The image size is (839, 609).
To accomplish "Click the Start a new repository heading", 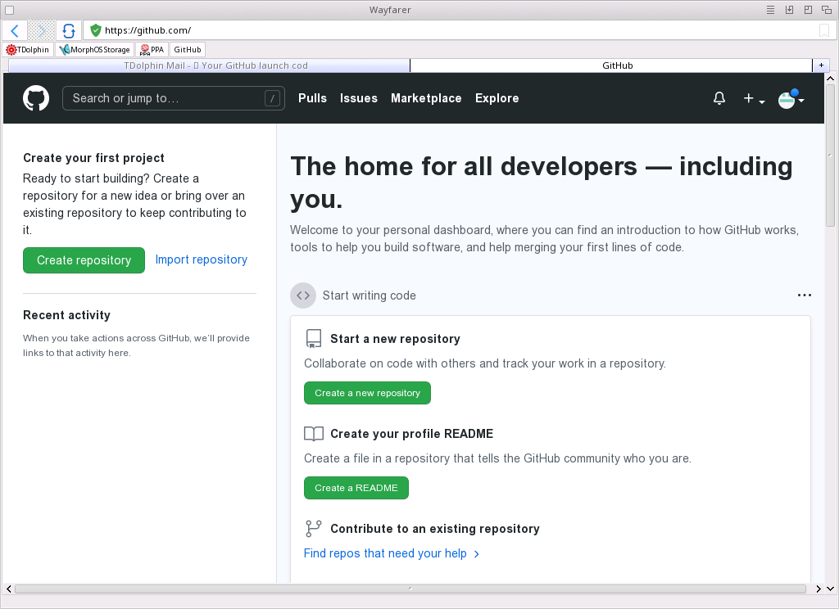I will (396, 338).
